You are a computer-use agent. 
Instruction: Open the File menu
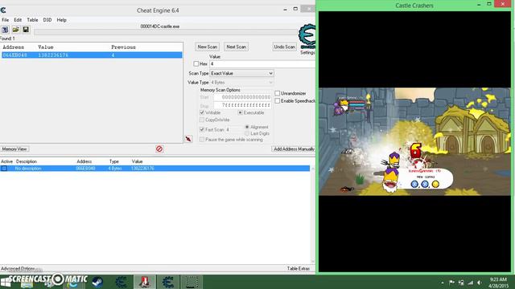pos(6,20)
